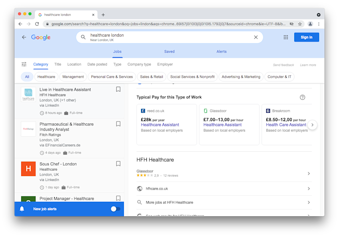The image size is (339, 237).
Task: Open the Date posted filter
Action: coord(97,64)
